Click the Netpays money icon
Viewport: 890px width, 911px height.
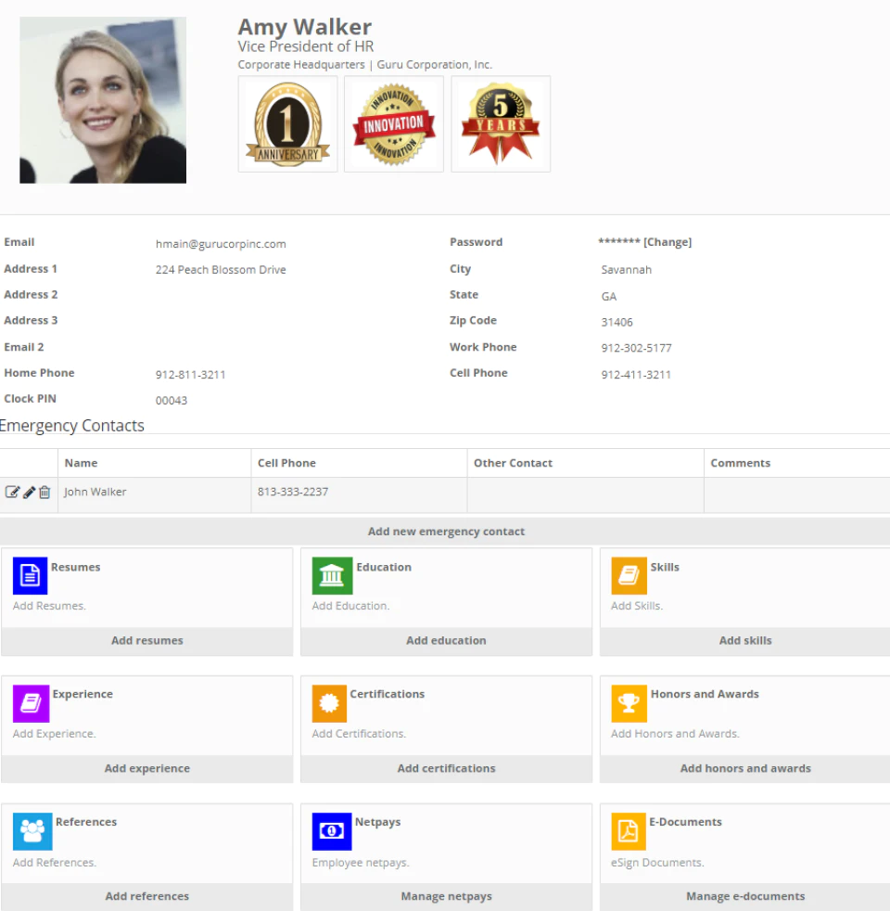click(x=332, y=831)
